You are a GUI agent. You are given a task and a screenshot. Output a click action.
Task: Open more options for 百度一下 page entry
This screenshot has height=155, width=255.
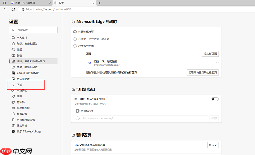(217, 63)
